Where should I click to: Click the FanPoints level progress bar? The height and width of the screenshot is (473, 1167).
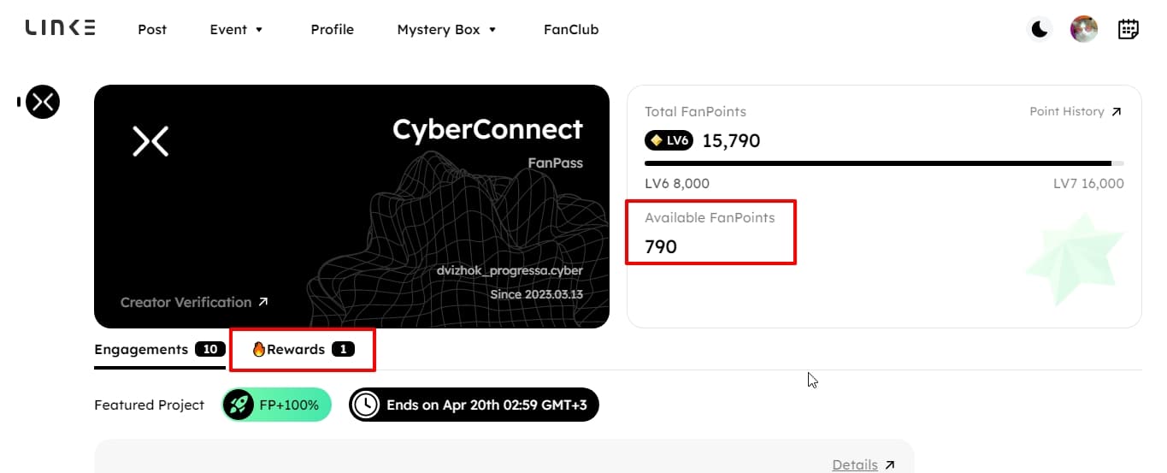(884, 163)
